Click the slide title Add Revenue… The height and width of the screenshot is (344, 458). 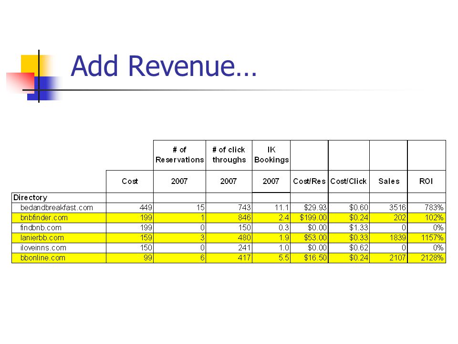click(164, 66)
